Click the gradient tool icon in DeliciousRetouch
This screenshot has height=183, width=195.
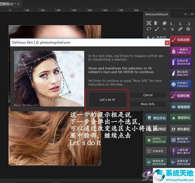156,23
